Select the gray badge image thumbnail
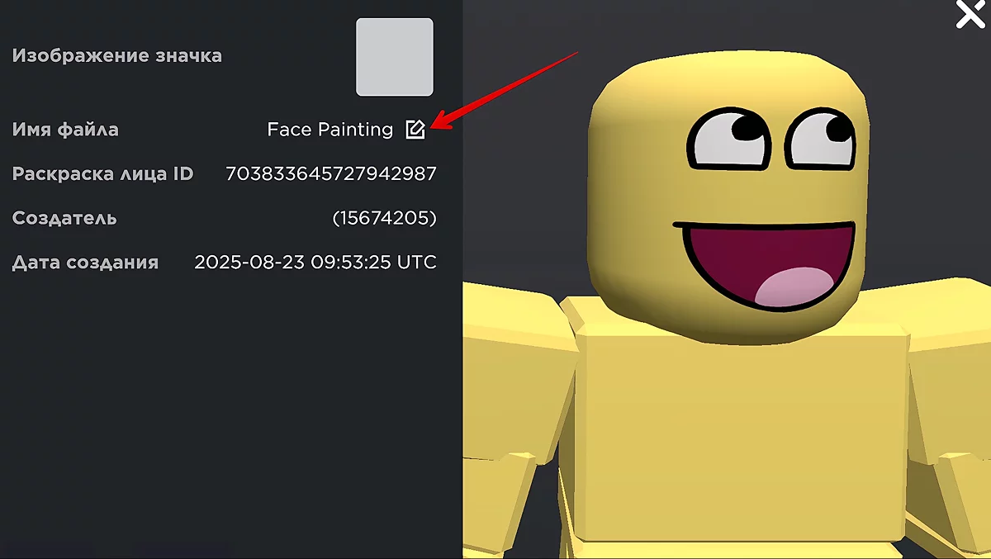Image resolution: width=991 pixels, height=559 pixels. click(x=395, y=57)
